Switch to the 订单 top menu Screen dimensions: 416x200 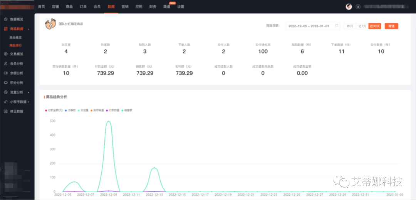83,7
